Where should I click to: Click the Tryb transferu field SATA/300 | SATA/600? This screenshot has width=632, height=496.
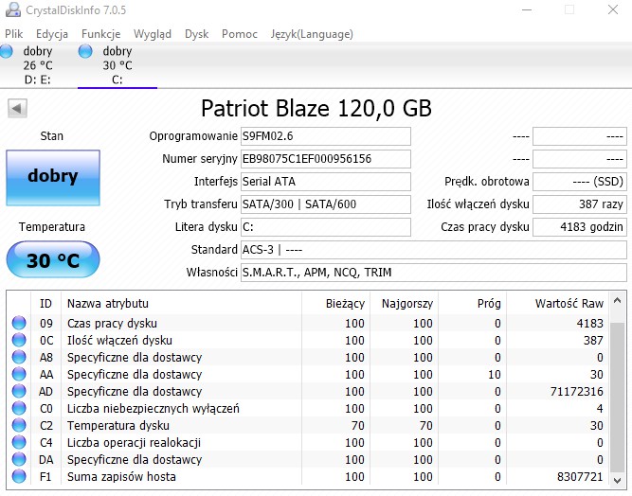point(326,204)
